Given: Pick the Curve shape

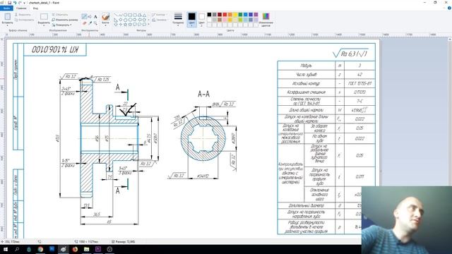Looking at the screenshot, I should (121, 15).
